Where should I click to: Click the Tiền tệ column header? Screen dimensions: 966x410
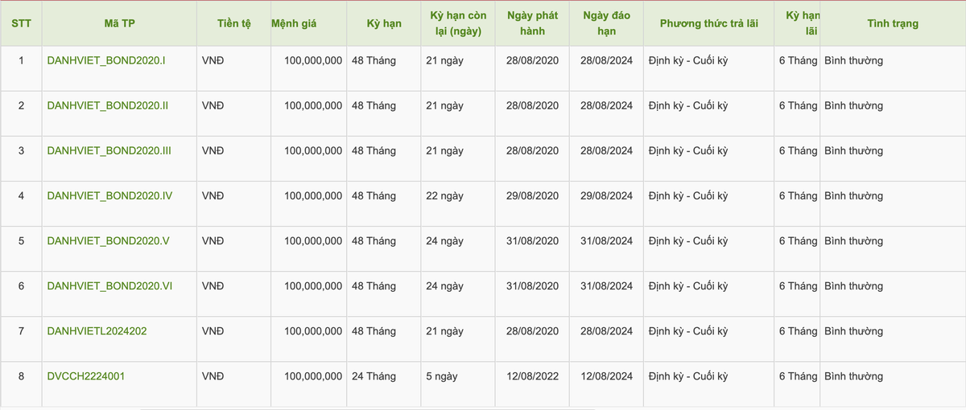pyautogui.click(x=234, y=24)
